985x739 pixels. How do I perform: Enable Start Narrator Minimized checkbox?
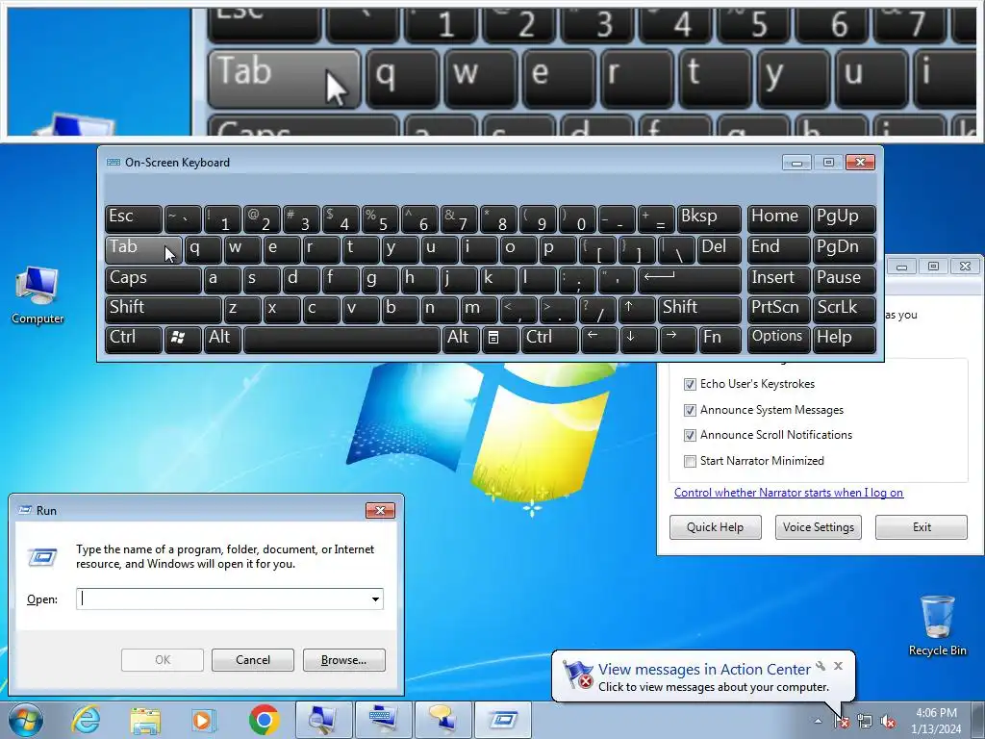coord(690,461)
